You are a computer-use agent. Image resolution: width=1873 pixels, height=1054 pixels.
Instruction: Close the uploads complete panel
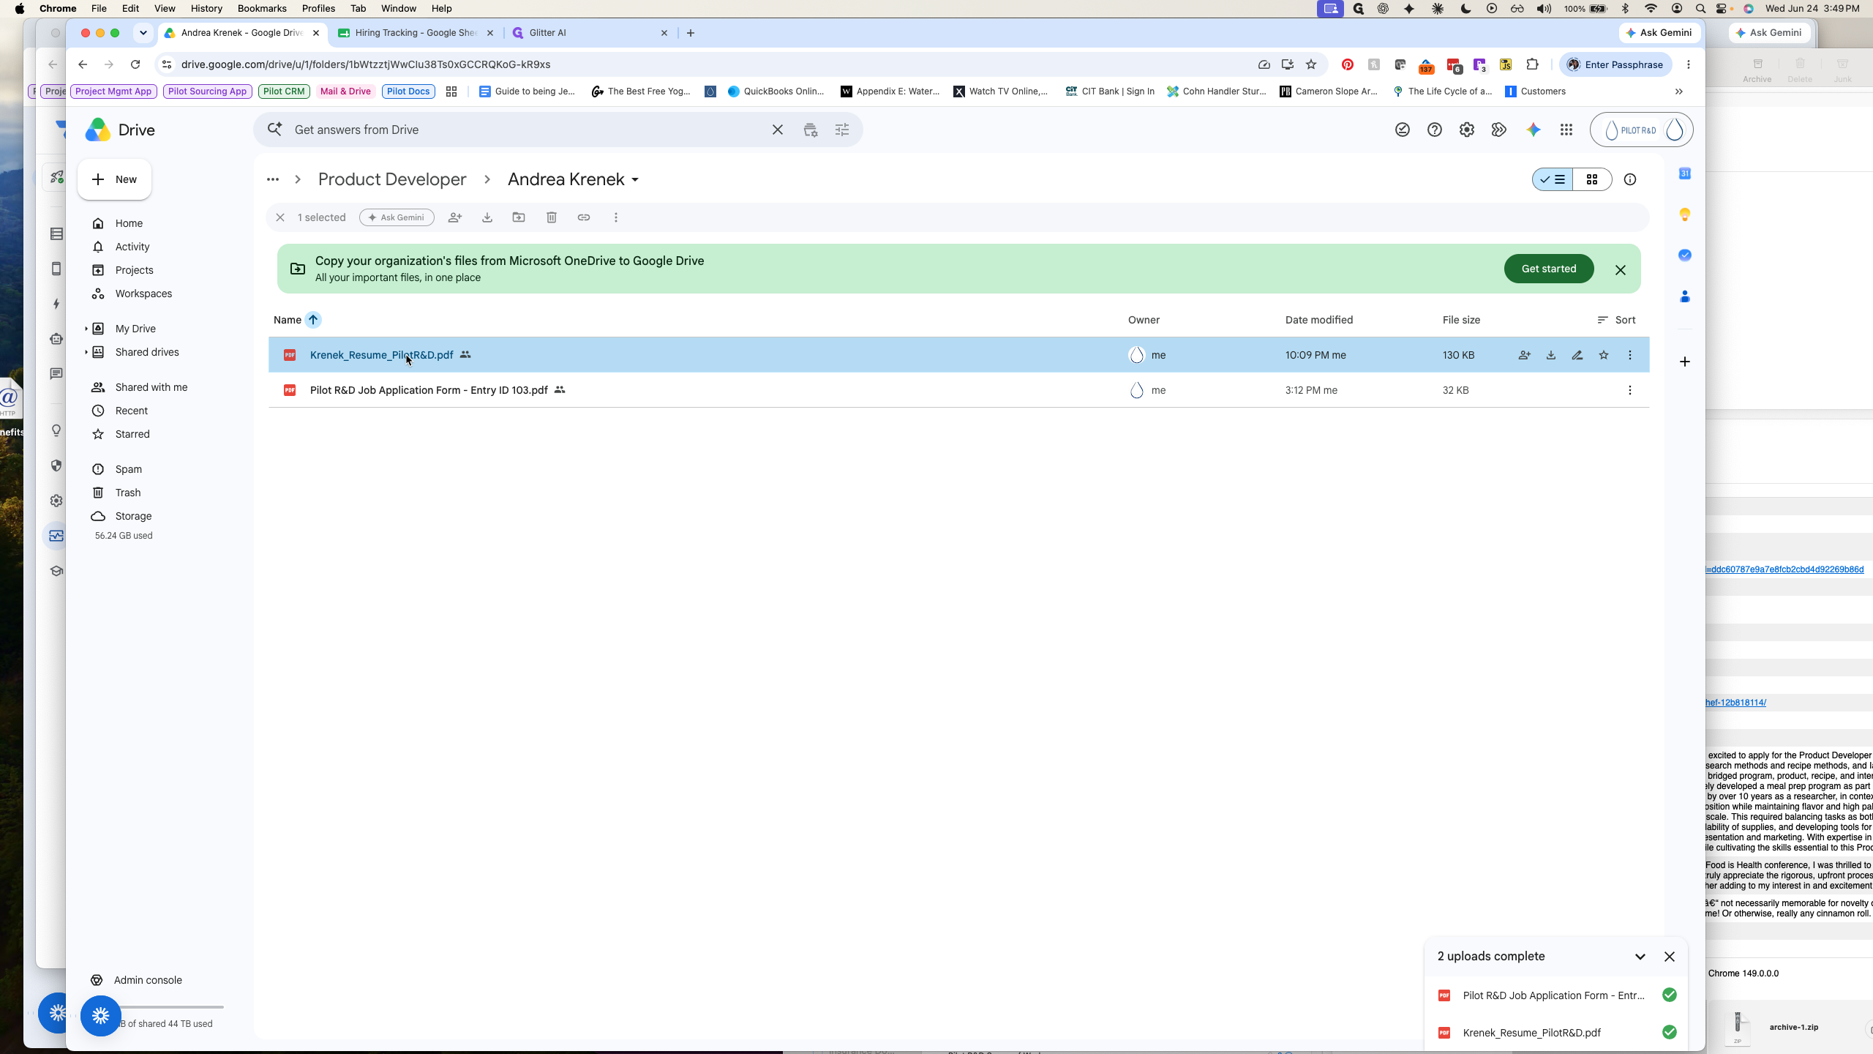click(1670, 957)
